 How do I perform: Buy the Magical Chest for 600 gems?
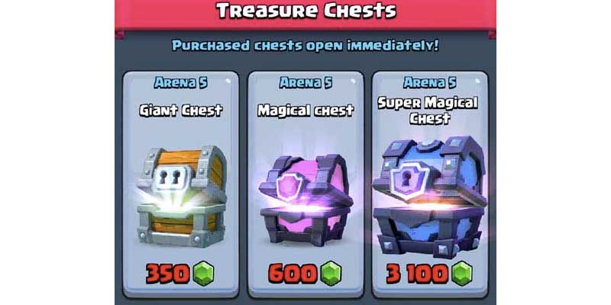coord(305,274)
